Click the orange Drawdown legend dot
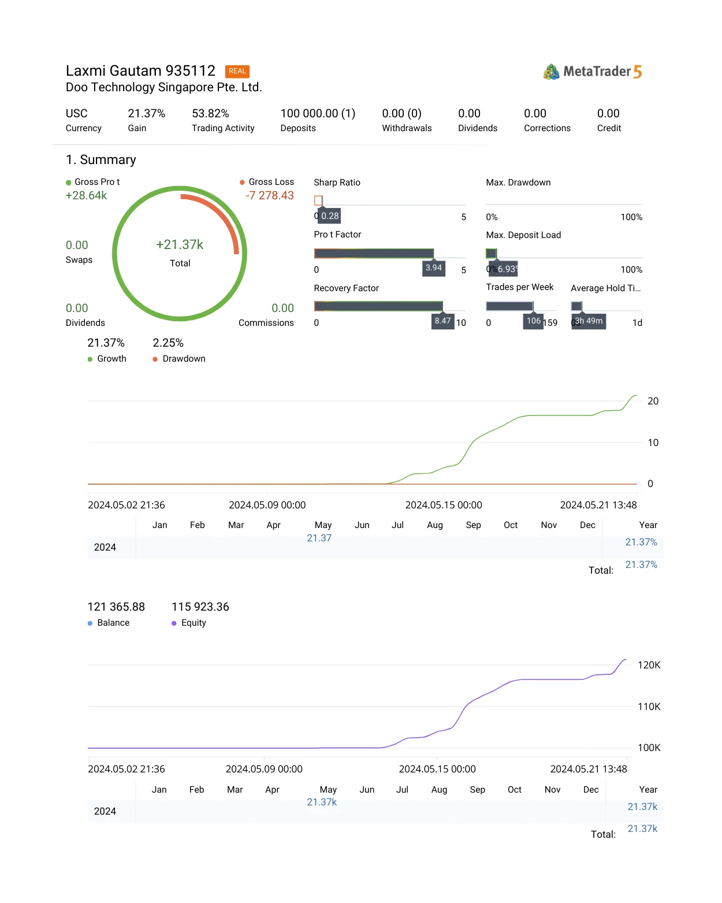The image size is (722, 903). click(155, 359)
